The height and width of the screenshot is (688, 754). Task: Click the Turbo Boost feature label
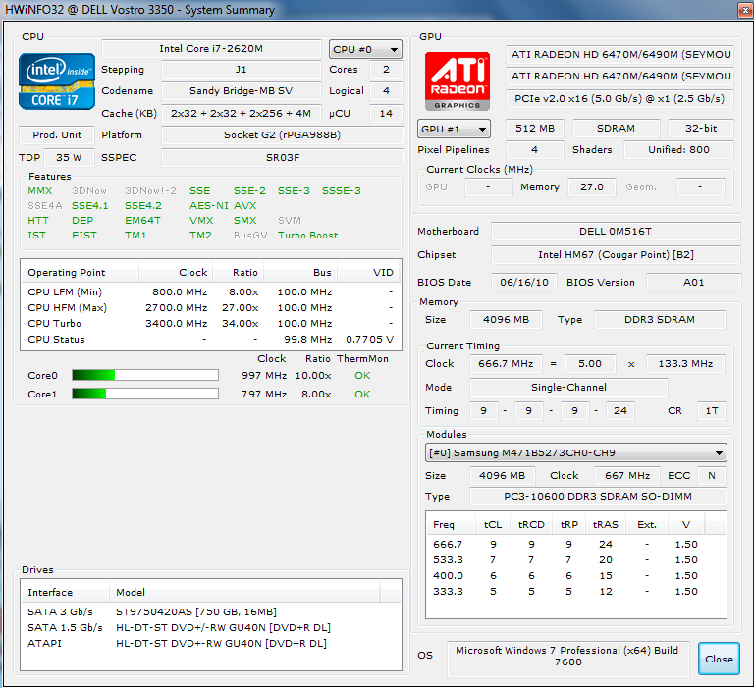click(x=307, y=236)
